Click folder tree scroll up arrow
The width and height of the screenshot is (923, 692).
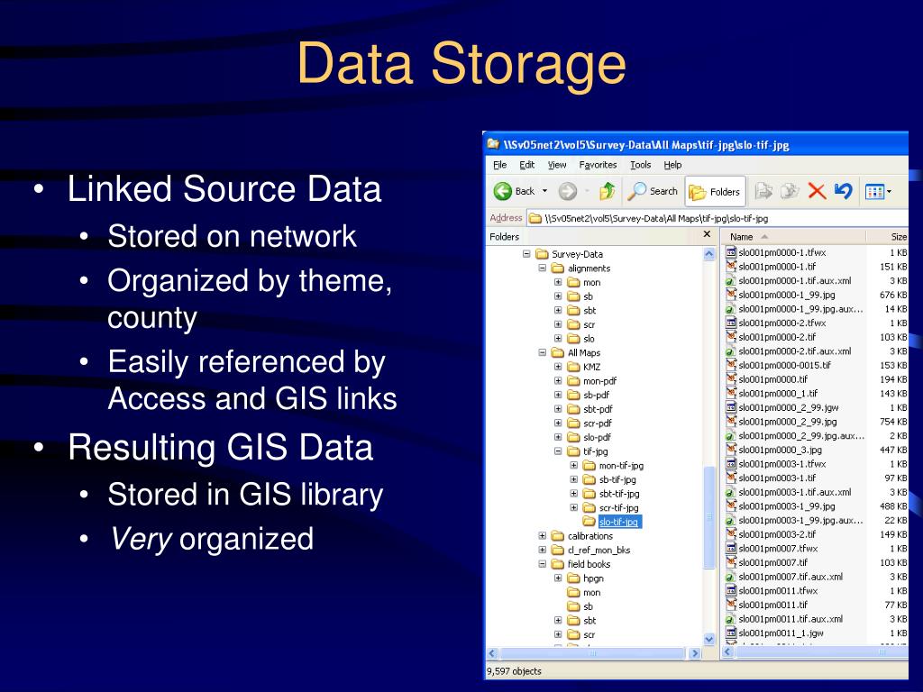pyautogui.click(x=708, y=254)
